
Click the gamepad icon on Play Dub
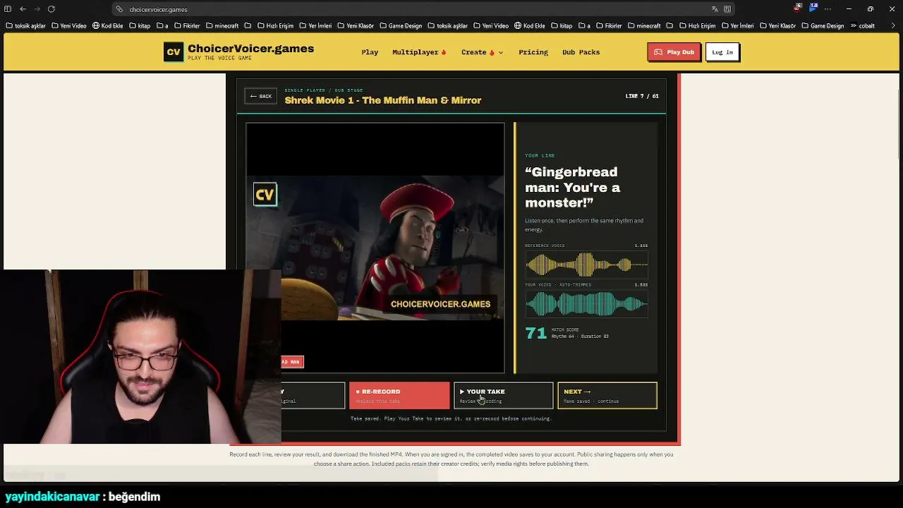click(658, 52)
